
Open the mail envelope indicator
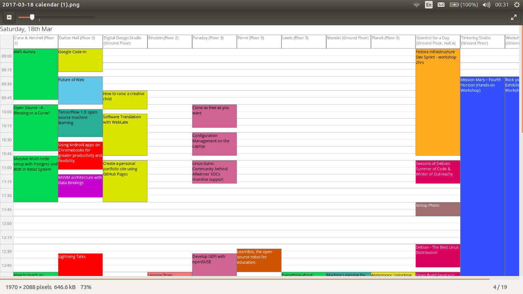[x=441, y=5]
